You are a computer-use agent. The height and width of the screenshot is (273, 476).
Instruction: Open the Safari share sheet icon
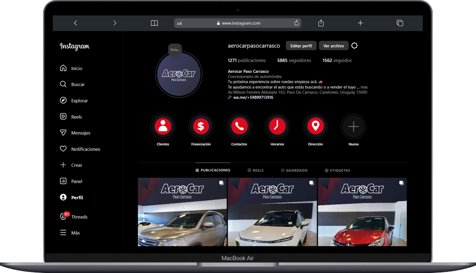click(x=321, y=23)
